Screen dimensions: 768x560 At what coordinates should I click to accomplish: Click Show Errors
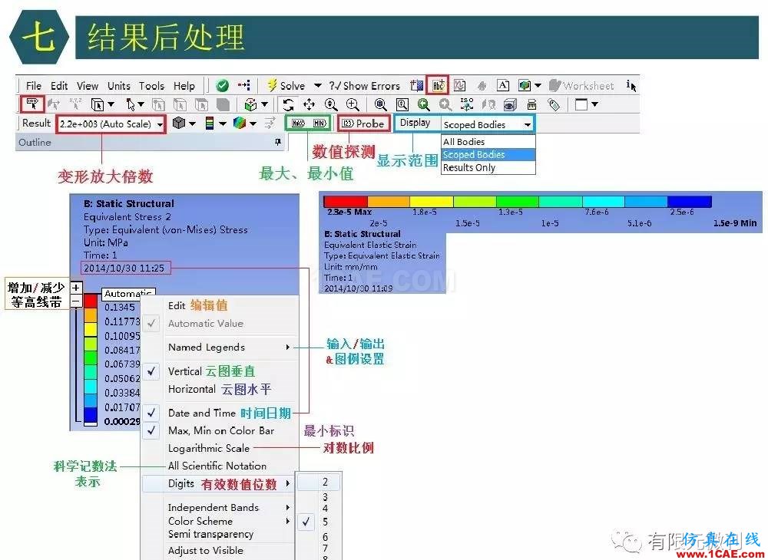pyautogui.click(x=365, y=86)
